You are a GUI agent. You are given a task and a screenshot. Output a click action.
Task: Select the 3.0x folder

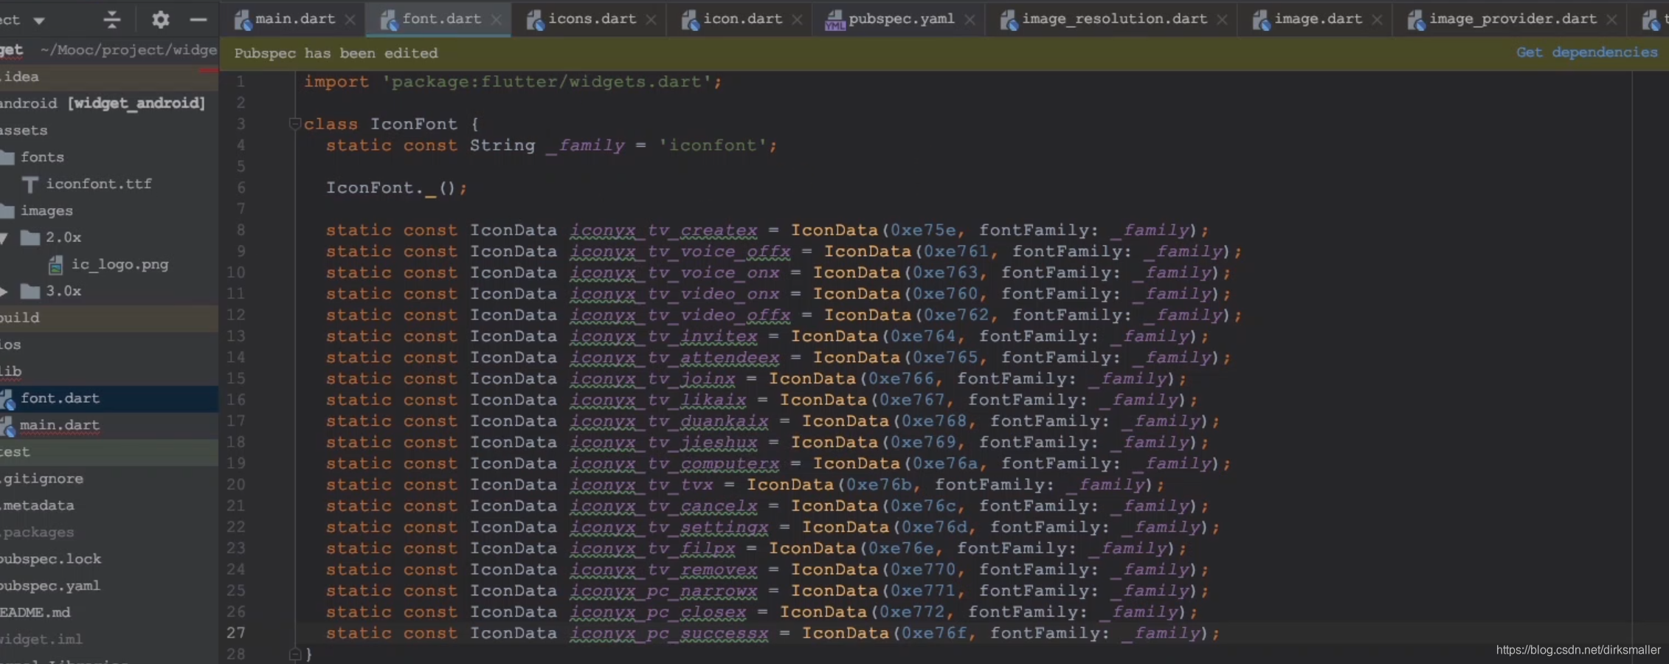click(63, 291)
